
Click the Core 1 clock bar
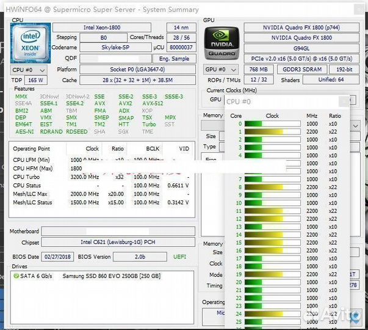click(272, 131)
